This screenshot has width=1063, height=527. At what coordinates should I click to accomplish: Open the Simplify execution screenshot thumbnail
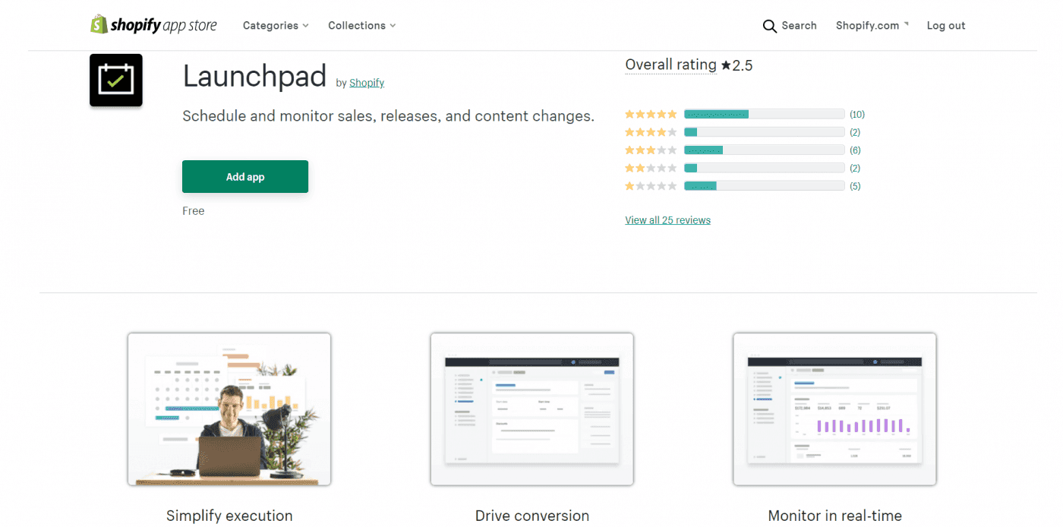point(229,409)
